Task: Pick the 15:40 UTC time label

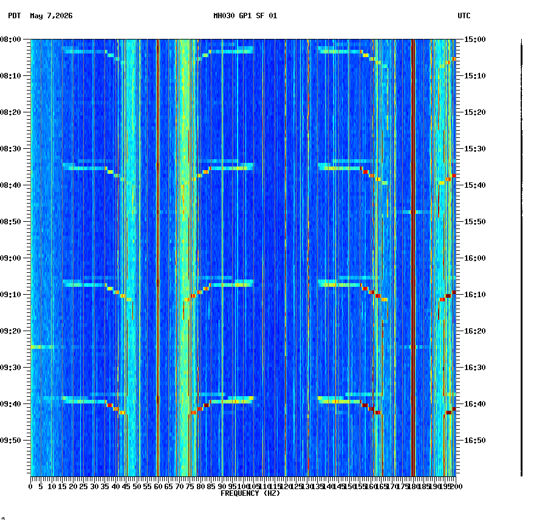Action: coord(475,185)
